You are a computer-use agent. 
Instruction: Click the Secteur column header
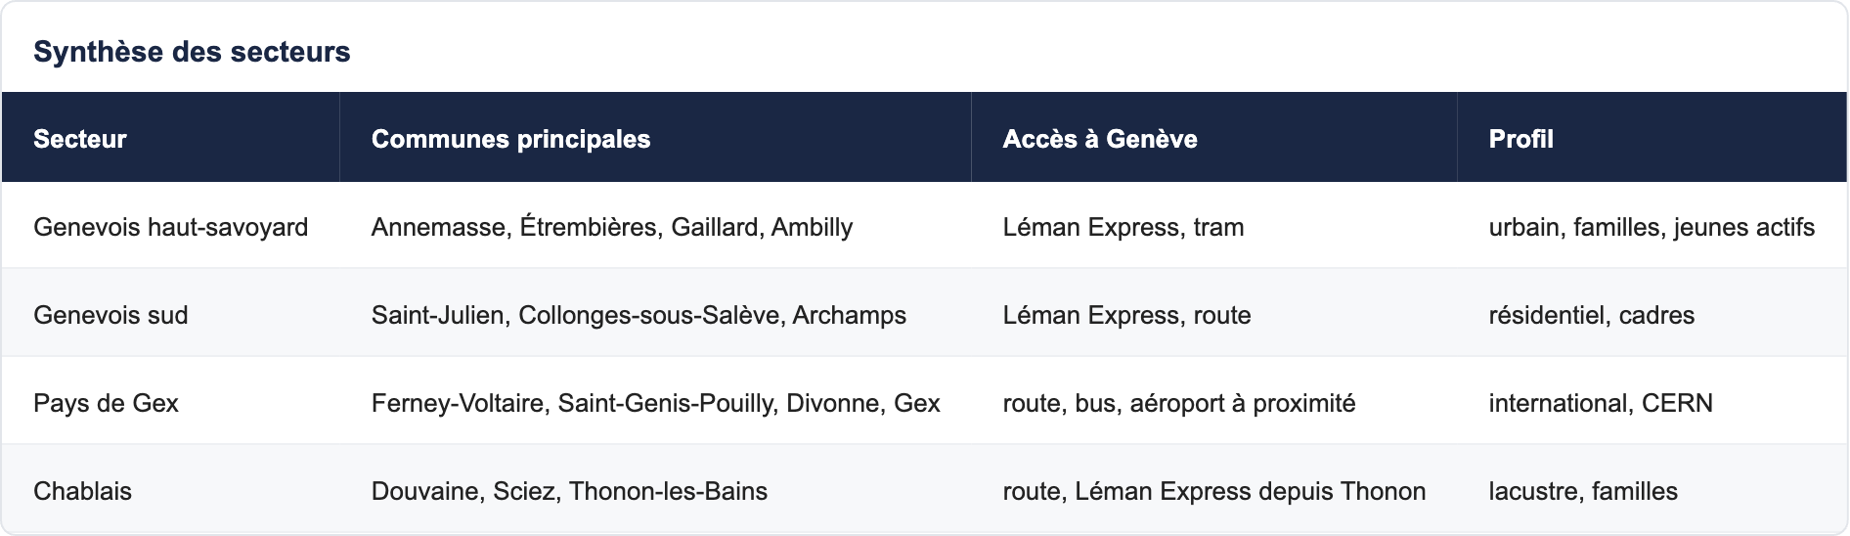coord(170,138)
